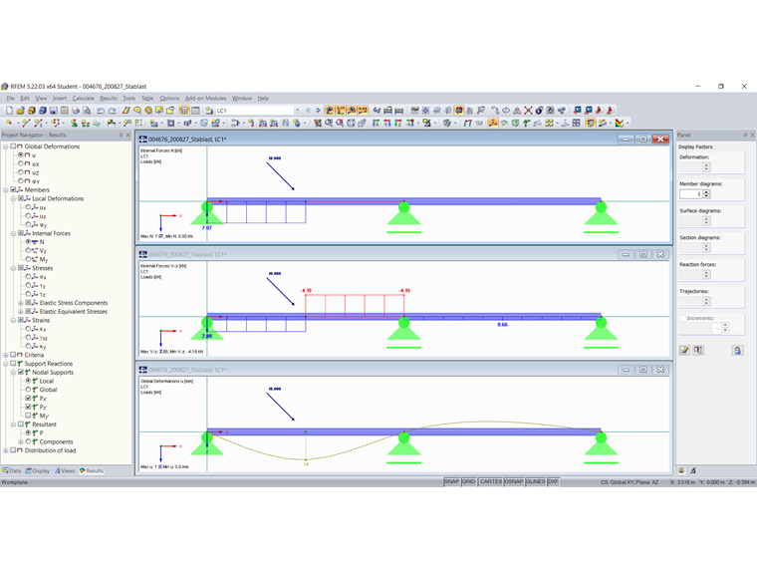Click the Print icon in toolbar

tap(76, 111)
